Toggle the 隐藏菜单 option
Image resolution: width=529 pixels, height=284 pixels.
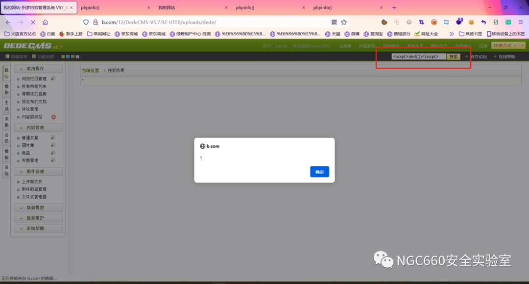point(16,57)
